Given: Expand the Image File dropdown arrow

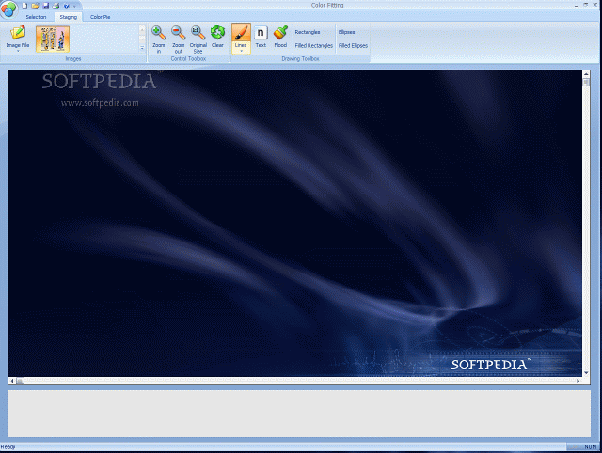Looking at the screenshot, I should tap(18, 51).
